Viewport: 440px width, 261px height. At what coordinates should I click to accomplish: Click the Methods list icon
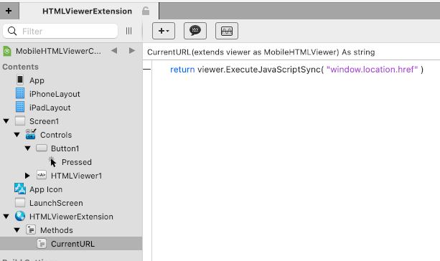tap(31, 229)
